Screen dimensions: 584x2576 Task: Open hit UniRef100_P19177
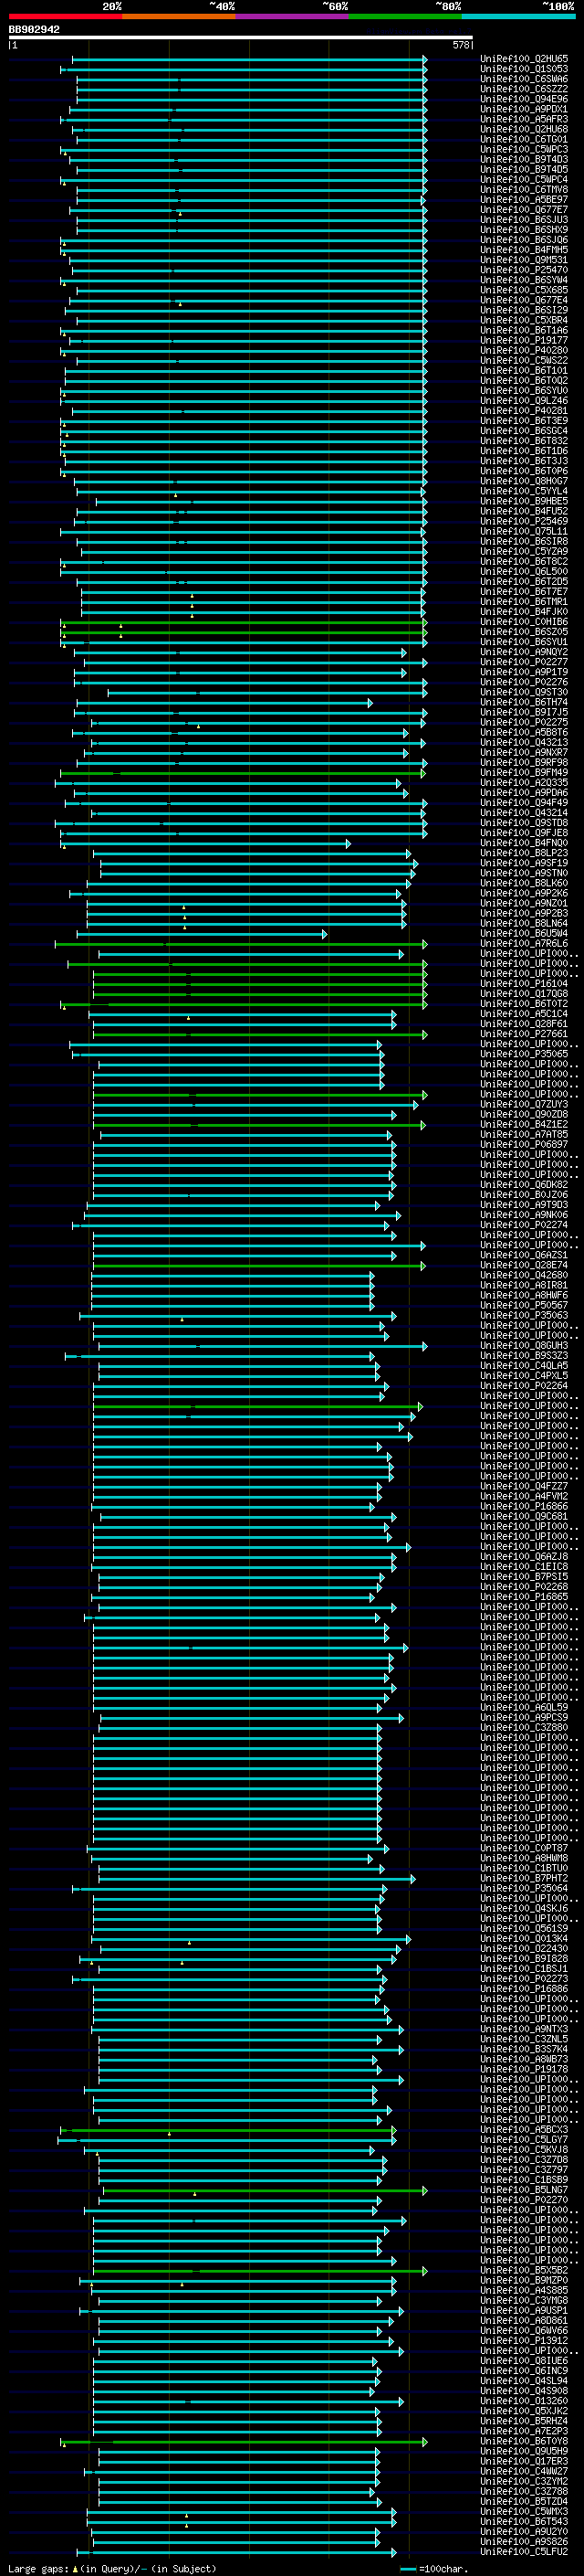[x=524, y=341]
